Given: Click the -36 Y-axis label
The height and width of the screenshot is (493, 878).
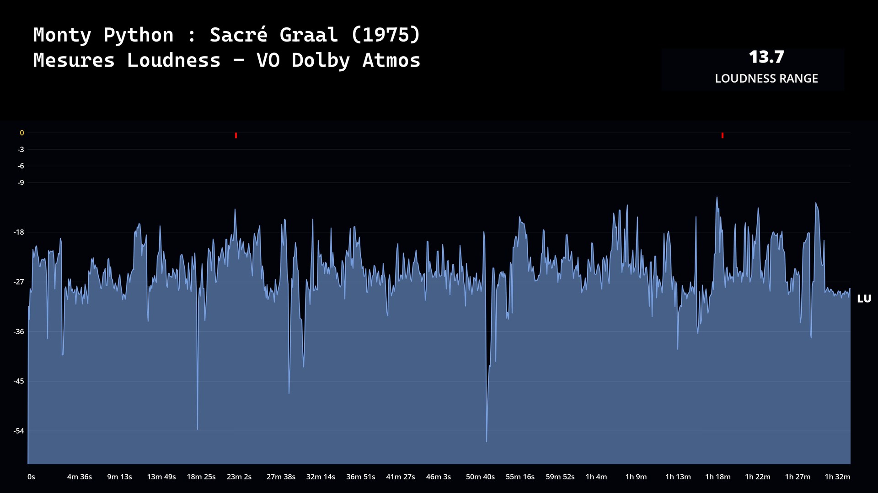Looking at the screenshot, I should coord(19,332).
